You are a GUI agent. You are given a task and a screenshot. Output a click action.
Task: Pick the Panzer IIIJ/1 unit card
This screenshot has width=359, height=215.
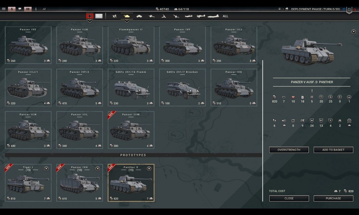[28, 87]
